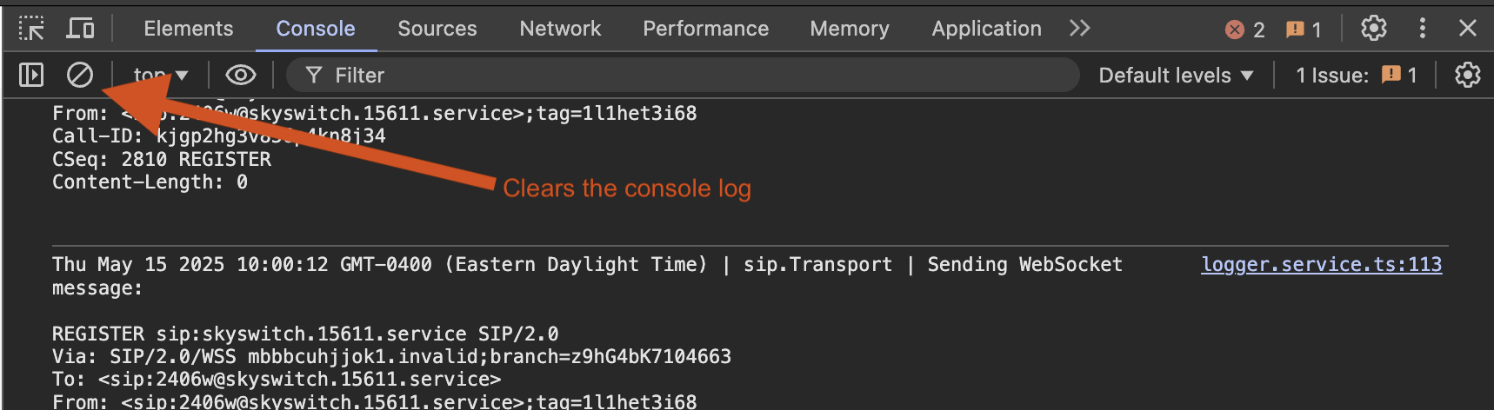Screen dimensions: 1494x410
Task: Toggle the live expression eye icon
Action: [x=241, y=76]
